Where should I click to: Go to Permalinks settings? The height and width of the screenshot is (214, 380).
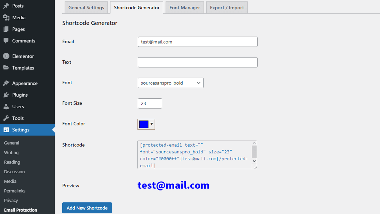point(15,191)
